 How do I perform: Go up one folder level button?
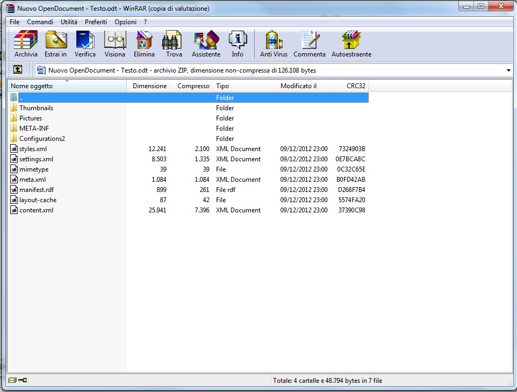pyautogui.click(x=18, y=69)
